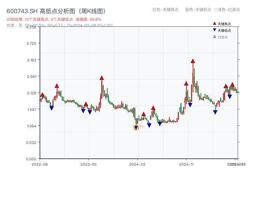Click the blue low-point marker near 2024-02
Screen dimensions: 264x198
149,125
